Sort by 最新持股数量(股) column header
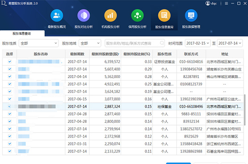The width and height of the screenshot is (248, 164). (105, 54)
